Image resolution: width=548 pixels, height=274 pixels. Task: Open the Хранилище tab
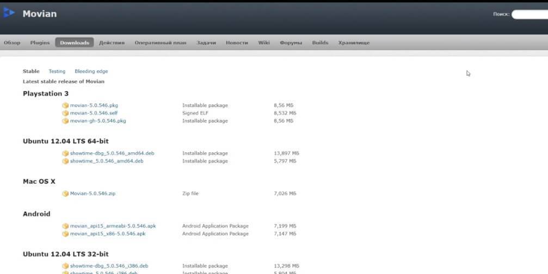tap(354, 42)
